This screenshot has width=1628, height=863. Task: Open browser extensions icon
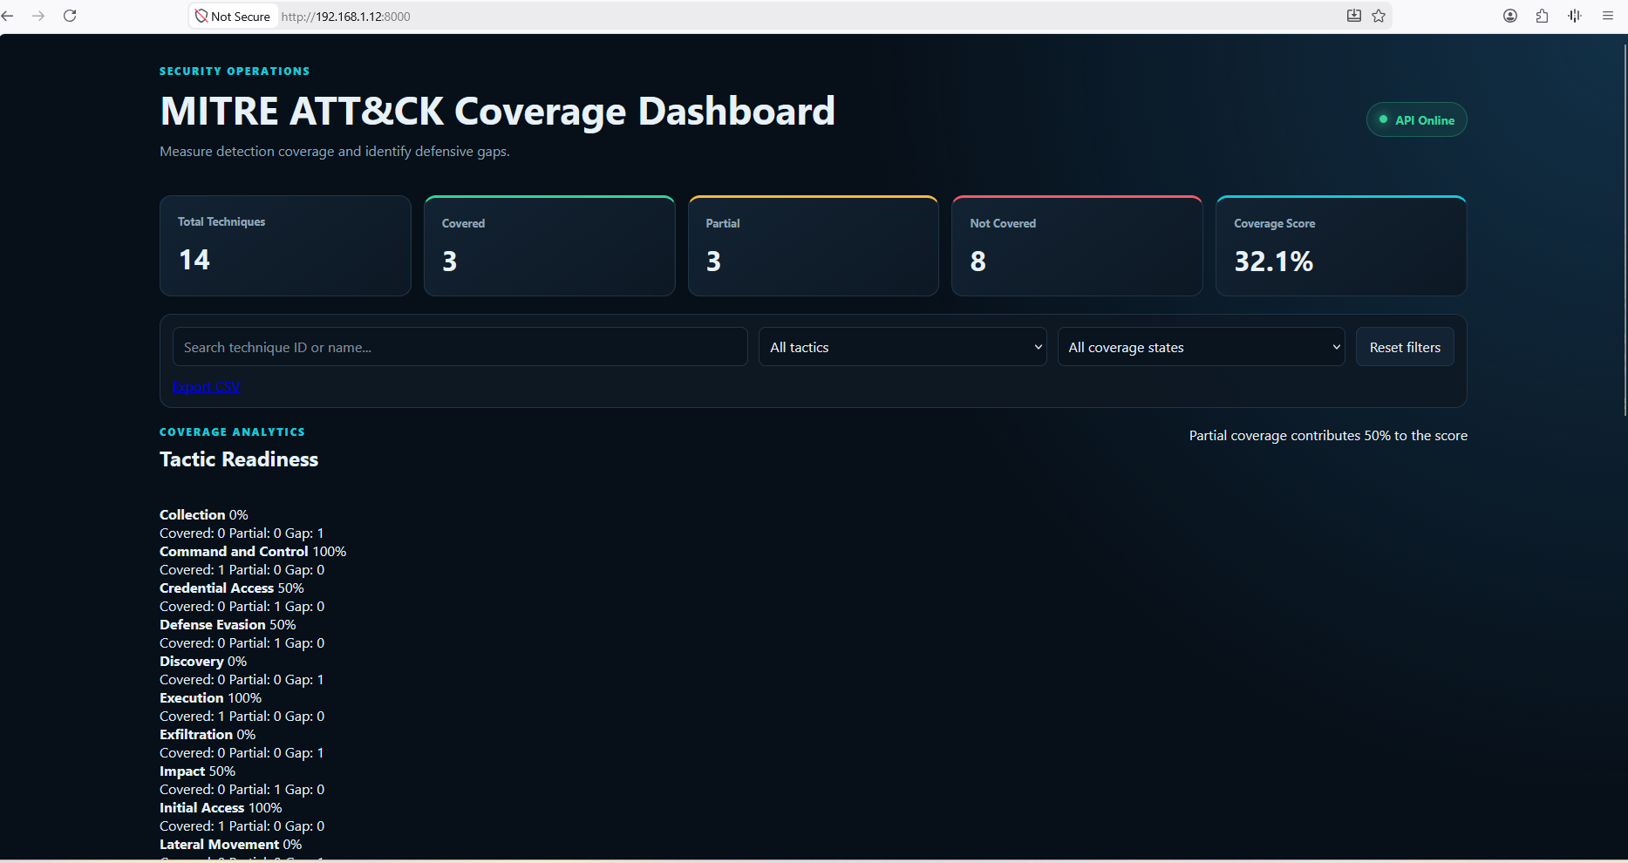tap(1542, 16)
